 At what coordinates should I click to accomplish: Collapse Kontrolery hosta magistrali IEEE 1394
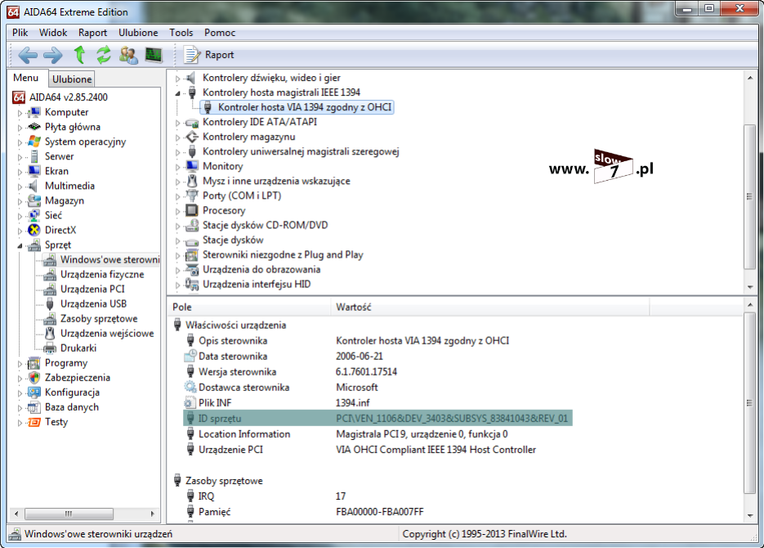178,93
